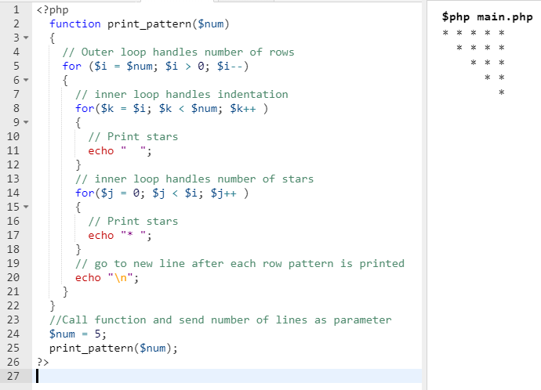The width and height of the screenshot is (541, 390).
Task: Click line number 25 in gutter
Action: point(13,348)
